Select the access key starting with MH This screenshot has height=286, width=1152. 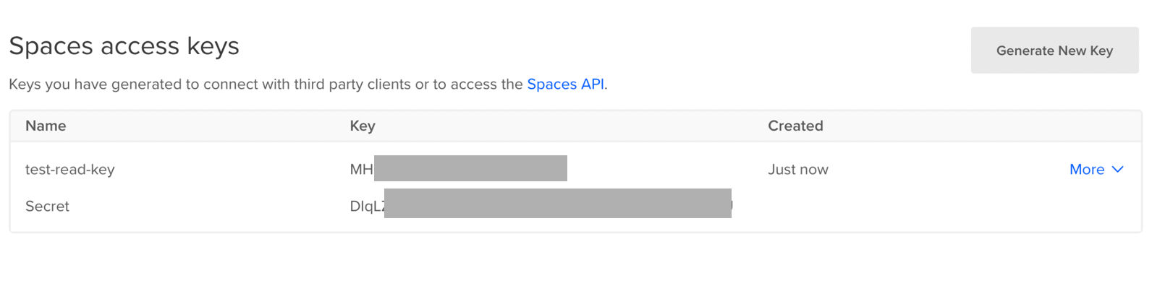(458, 169)
